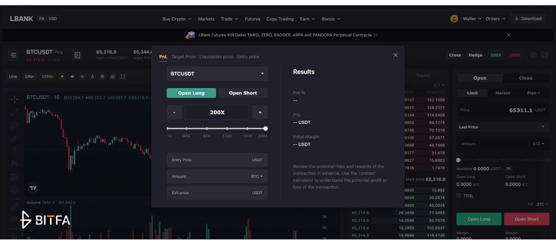Open the fx indicators icon

click(x=92, y=76)
